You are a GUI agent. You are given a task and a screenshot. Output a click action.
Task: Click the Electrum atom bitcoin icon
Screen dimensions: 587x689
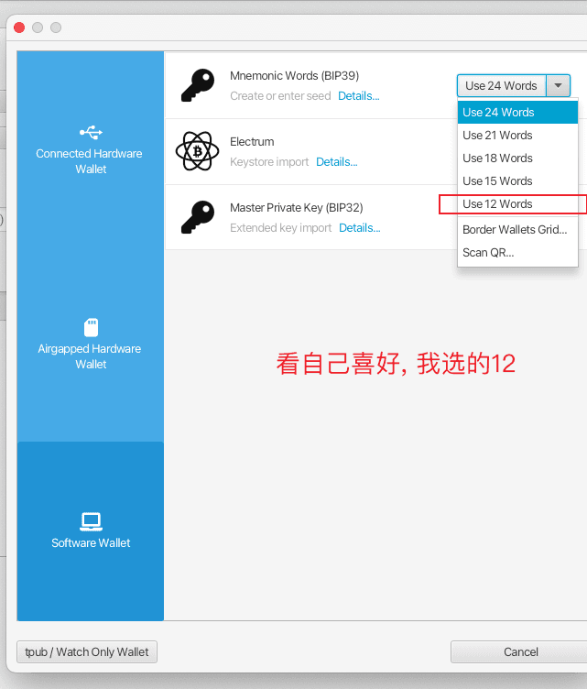[x=197, y=151]
